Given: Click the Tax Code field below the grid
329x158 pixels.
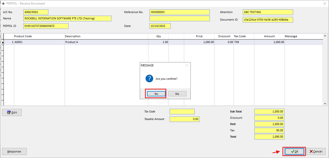Looking at the screenshot, I should pos(182,111).
